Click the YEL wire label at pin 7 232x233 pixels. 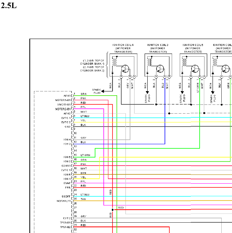(x=83, y=121)
